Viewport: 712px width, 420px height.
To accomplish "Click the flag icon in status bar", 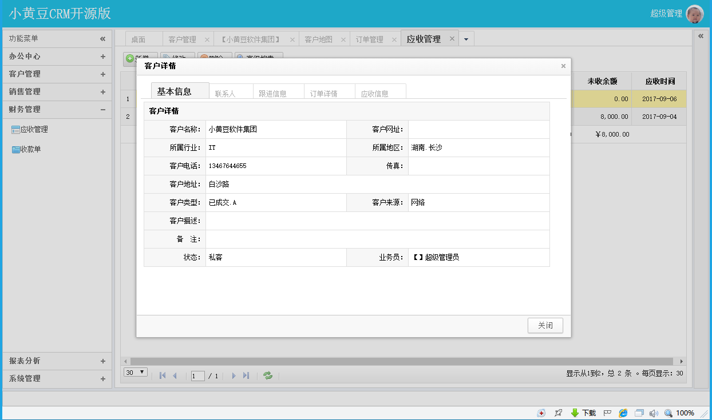I will [x=608, y=413].
